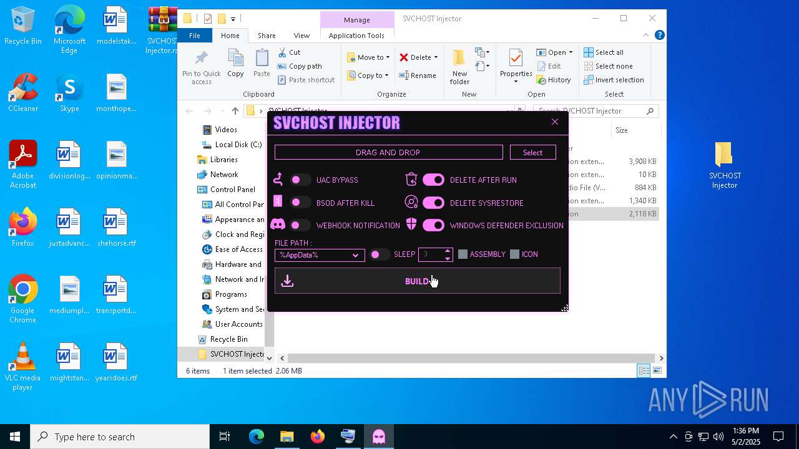Open Task View on the taskbar
The height and width of the screenshot is (449, 799).
tap(225, 437)
